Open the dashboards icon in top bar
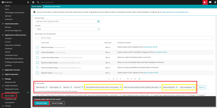 33,2
